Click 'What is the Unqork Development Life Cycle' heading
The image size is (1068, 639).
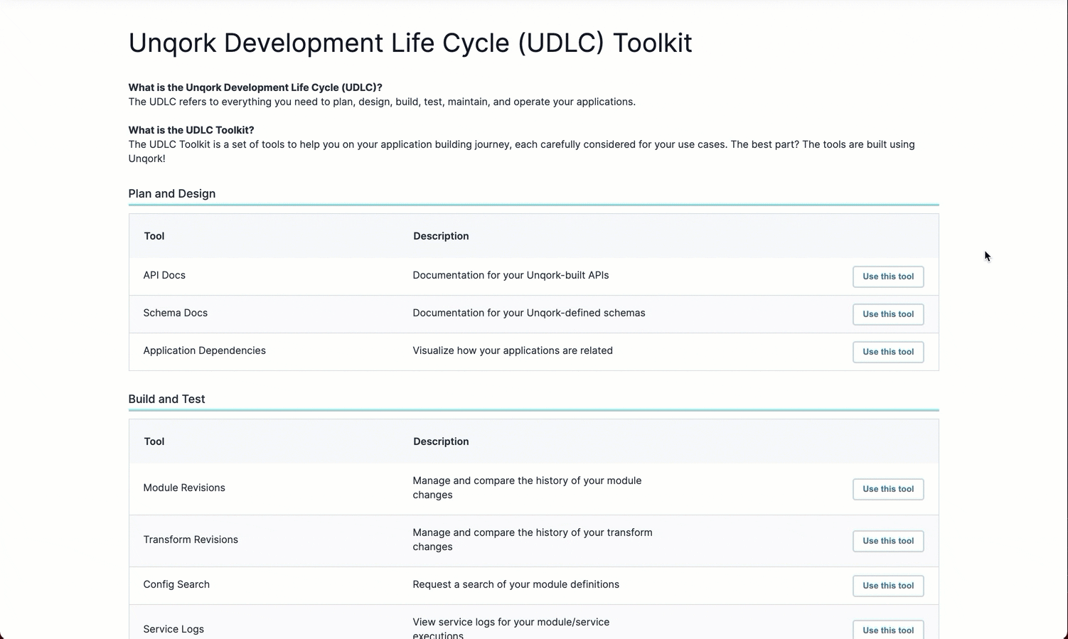[x=255, y=87]
